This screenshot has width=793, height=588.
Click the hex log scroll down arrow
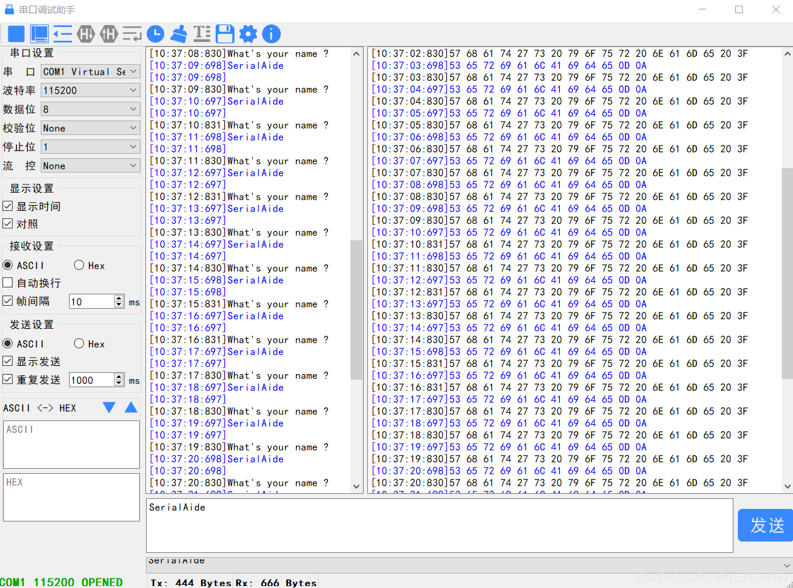(787, 486)
